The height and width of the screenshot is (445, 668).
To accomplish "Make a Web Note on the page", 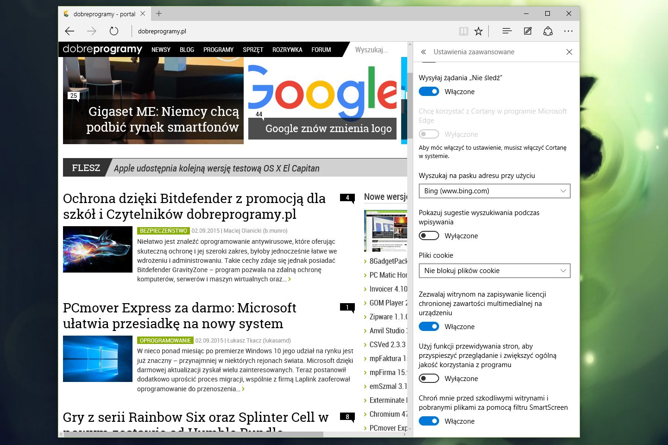I will [527, 31].
